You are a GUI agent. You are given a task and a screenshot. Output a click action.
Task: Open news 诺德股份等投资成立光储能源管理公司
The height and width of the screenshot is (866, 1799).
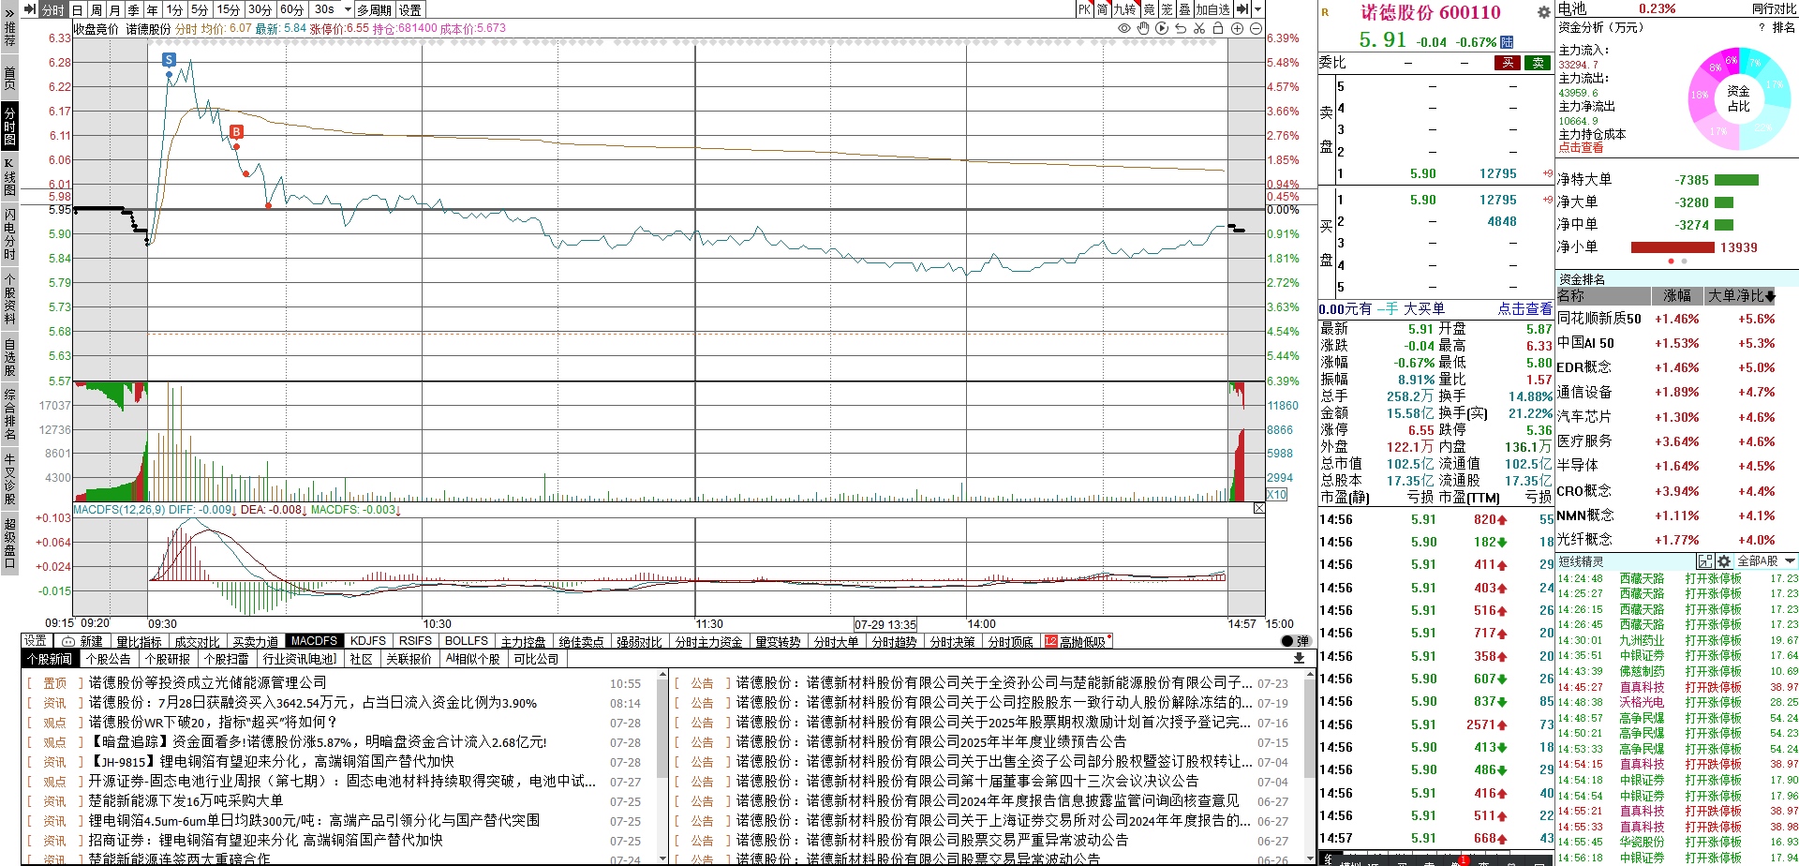(x=208, y=682)
